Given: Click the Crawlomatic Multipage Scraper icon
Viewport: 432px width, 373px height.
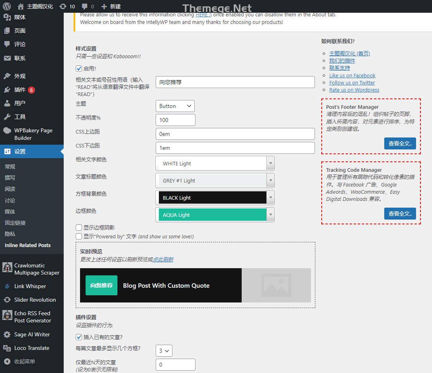Looking at the screenshot, I should pos(7,267).
